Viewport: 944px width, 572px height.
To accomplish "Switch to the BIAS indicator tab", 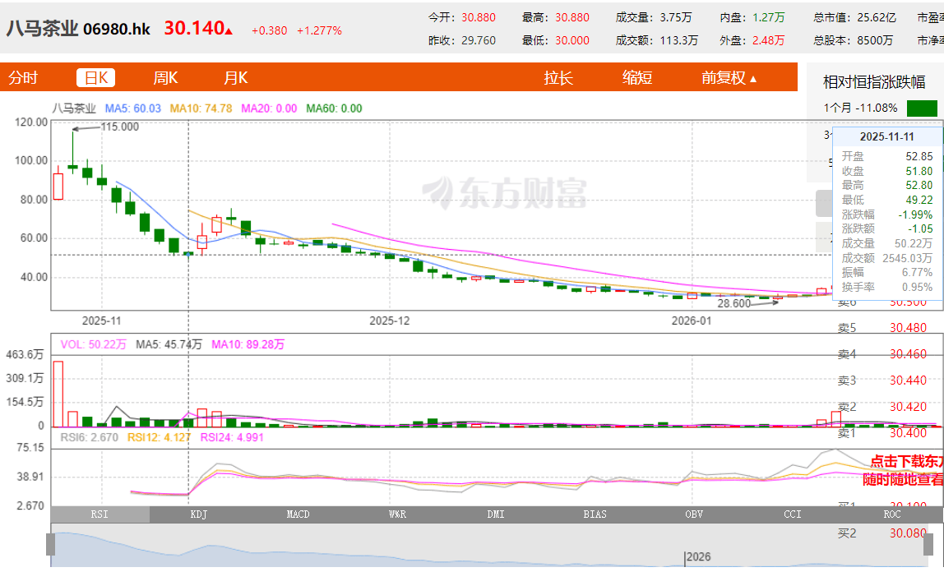I will coord(595,514).
